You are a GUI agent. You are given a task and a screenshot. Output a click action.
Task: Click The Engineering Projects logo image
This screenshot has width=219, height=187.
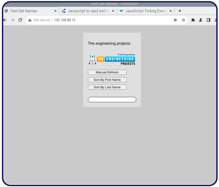tap(112, 59)
